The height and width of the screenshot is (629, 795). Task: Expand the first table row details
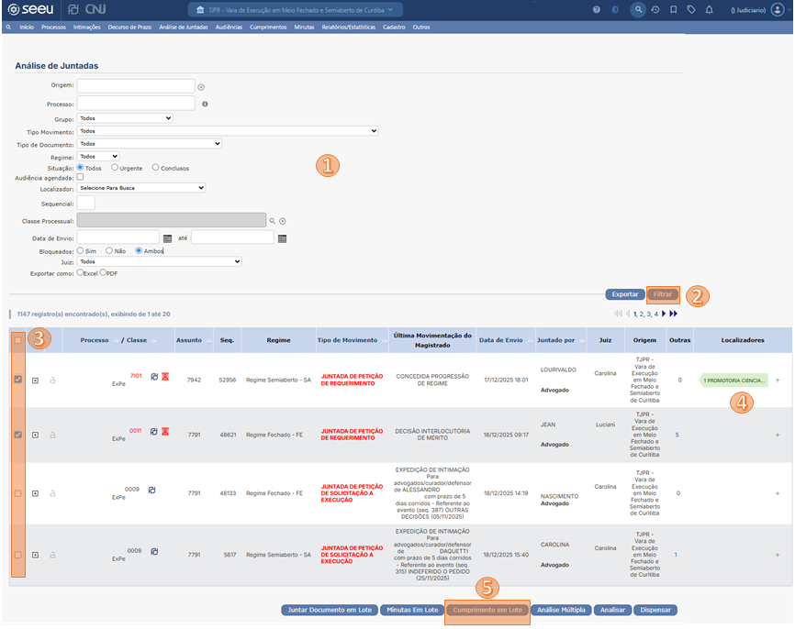(35, 381)
